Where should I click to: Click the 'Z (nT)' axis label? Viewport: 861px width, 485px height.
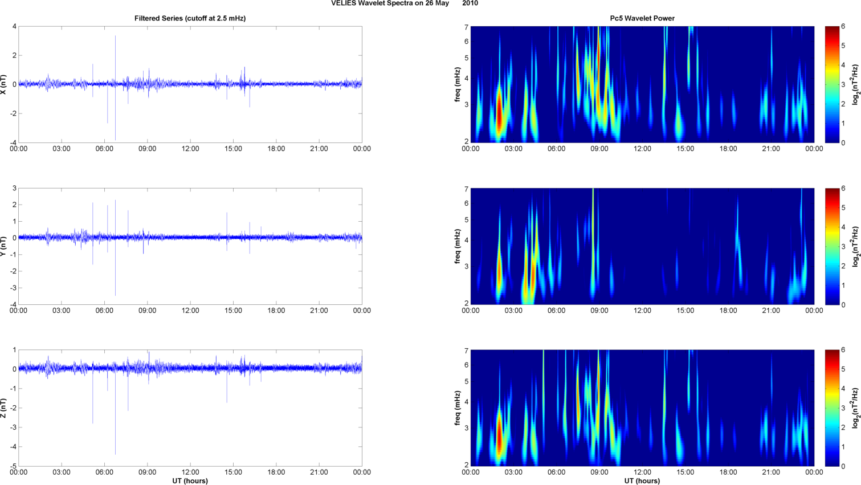tap(4, 408)
